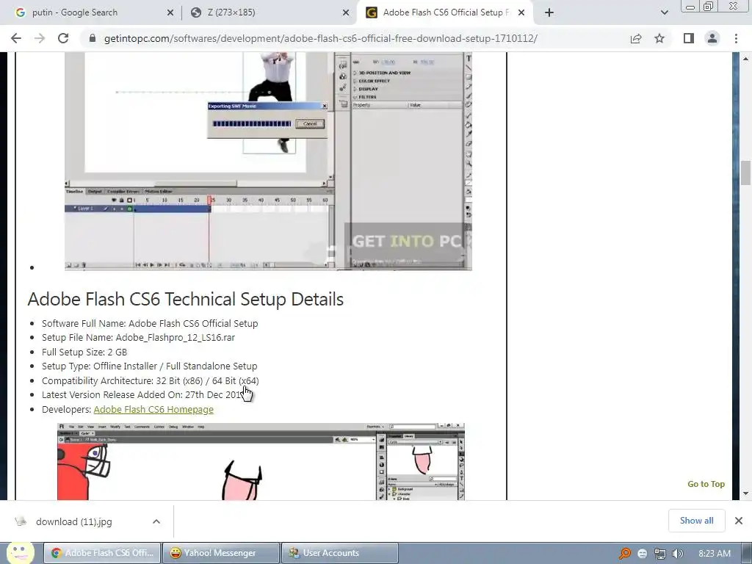Go back to previous page

[16, 38]
